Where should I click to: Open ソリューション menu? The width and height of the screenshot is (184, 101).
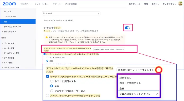point(42,4)
